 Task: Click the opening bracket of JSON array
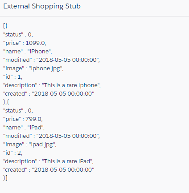[x=5, y=26]
